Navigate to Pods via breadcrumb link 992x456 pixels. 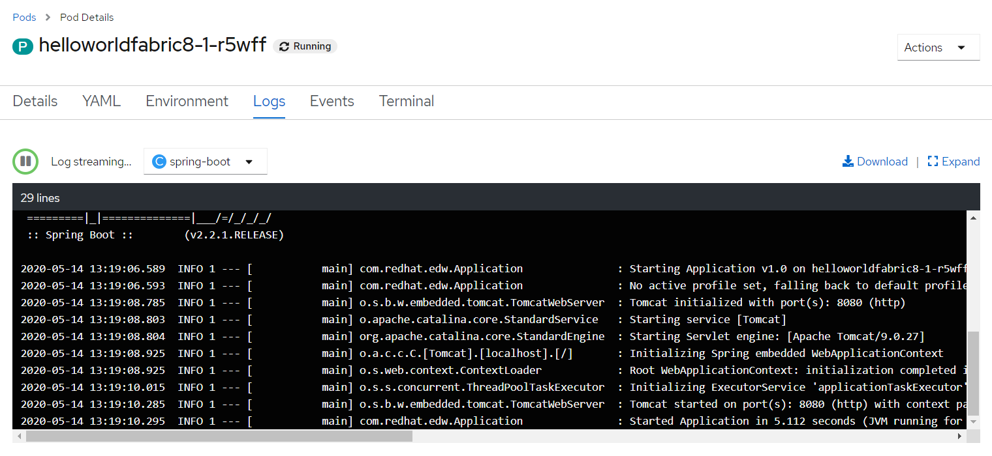tap(24, 17)
